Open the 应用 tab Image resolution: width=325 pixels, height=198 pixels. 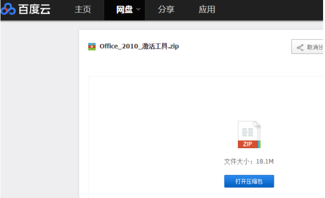pos(207,10)
